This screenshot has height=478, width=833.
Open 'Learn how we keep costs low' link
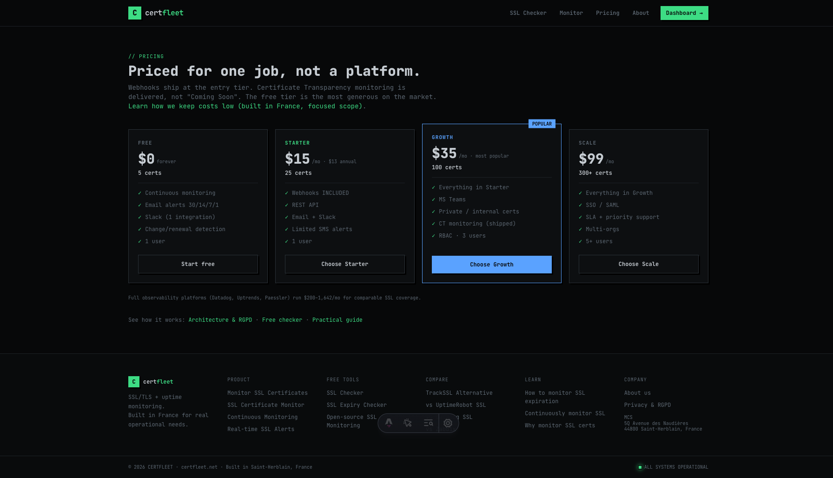[245, 106]
